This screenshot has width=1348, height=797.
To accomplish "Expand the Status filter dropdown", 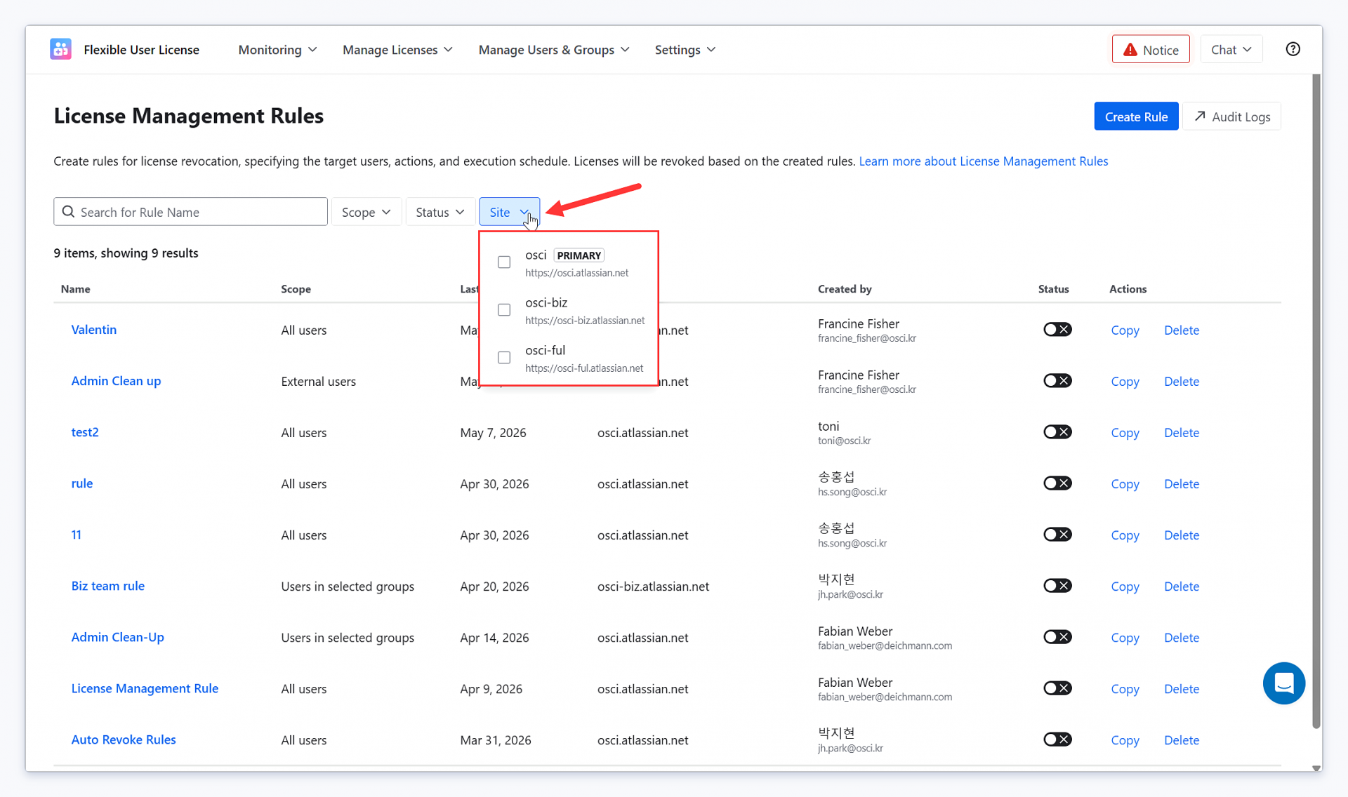I will [x=440, y=212].
